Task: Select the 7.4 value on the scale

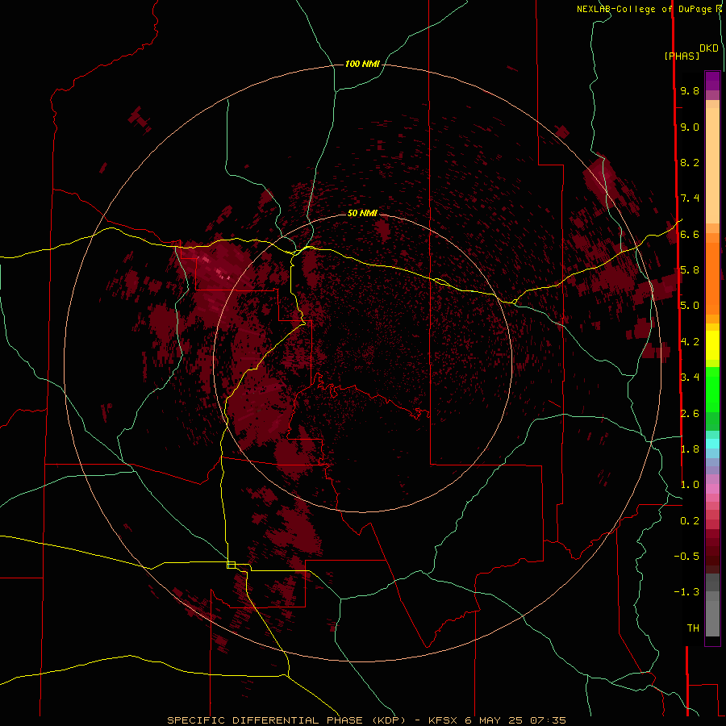Action: point(690,198)
